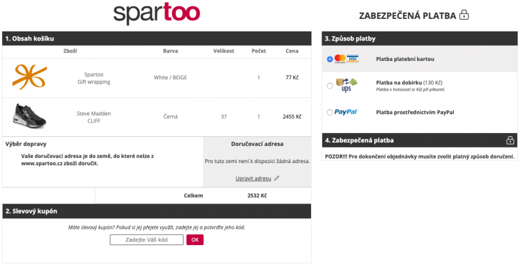Focus the Zadejte Váš kód input field
Image resolution: width=525 pixels, height=264 pixels.
(x=146, y=240)
